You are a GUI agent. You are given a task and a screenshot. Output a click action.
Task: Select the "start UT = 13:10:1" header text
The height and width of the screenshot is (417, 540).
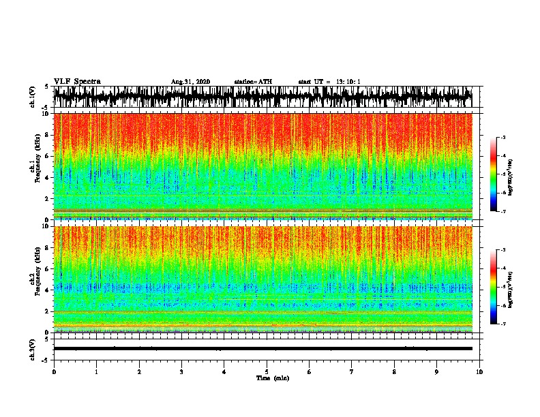[329, 82]
